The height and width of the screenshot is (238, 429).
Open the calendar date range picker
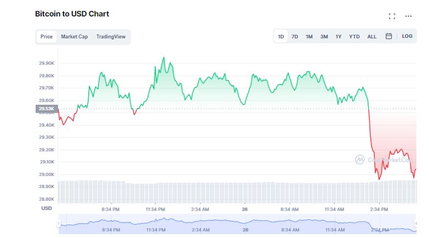388,36
